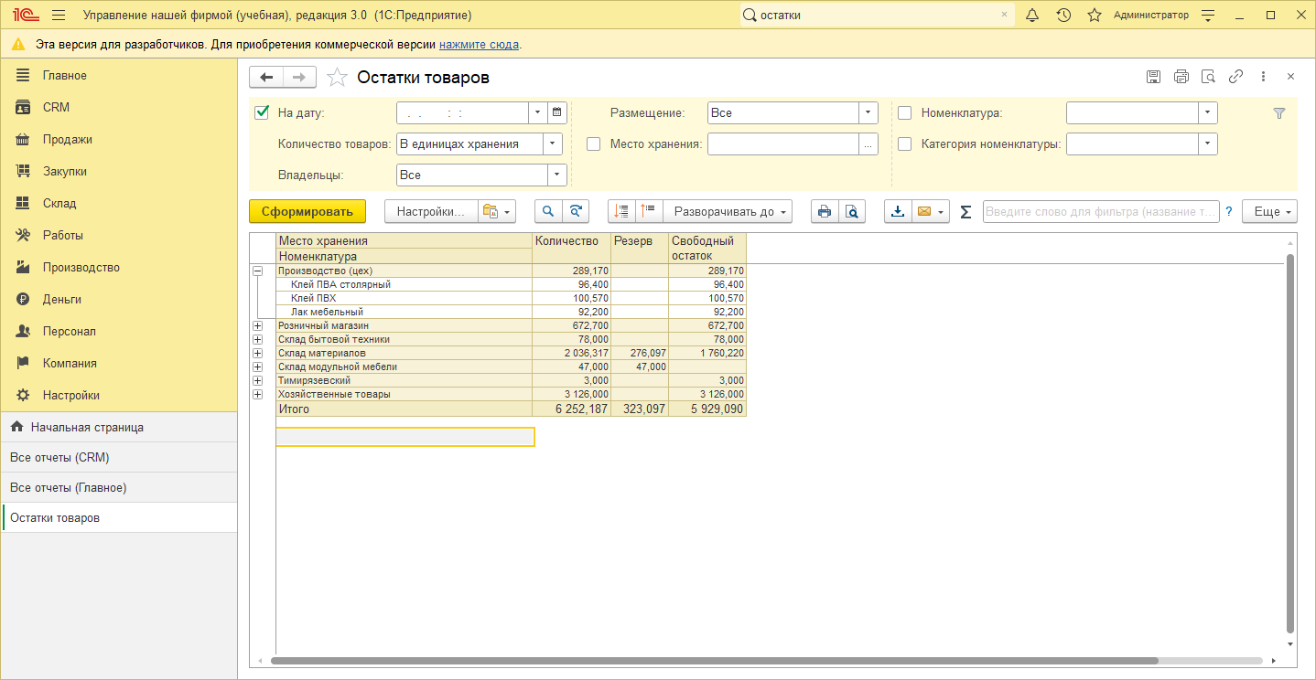Image resolution: width=1316 pixels, height=680 pixels.
Task: Click the filter word input field
Action: 1101,211
